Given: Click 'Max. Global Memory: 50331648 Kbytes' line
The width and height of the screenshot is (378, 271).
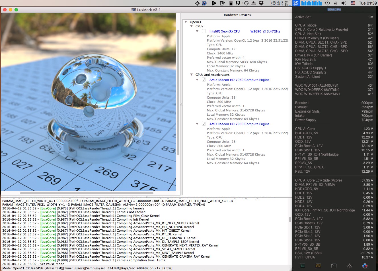Looking at the screenshot, I should [x=237, y=62].
